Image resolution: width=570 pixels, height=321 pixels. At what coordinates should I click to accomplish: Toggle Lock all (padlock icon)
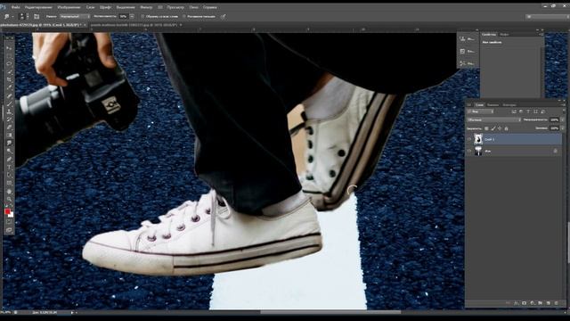pyautogui.click(x=506, y=128)
